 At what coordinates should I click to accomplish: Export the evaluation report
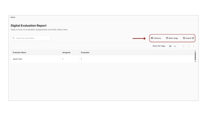point(187,38)
